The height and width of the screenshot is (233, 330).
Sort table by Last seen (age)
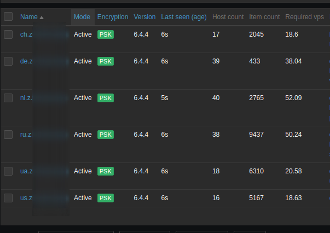(184, 17)
